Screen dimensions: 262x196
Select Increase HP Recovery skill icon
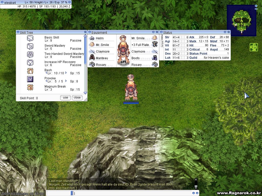pyautogui.click(x=30, y=63)
